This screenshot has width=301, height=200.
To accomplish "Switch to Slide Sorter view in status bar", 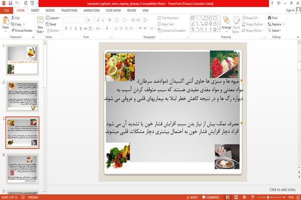I will [236, 197].
